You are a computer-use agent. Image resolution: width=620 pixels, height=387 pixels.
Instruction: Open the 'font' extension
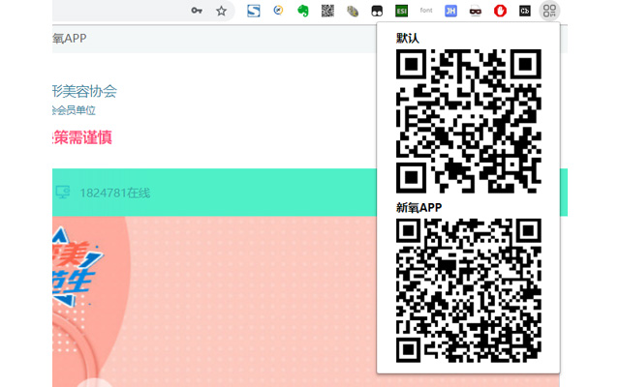pyautogui.click(x=426, y=11)
